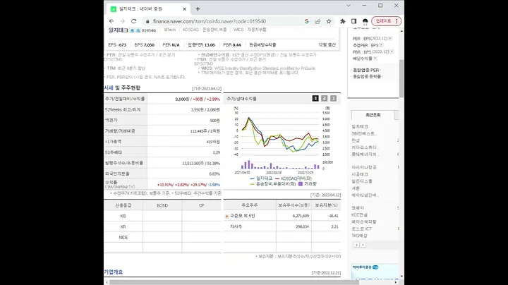Bookmark this page with the star
This screenshot has width=508, height=285.
[x=329, y=21]
